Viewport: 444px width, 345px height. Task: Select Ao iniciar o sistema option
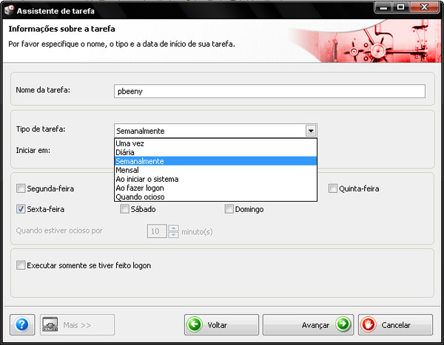point(215,179)
